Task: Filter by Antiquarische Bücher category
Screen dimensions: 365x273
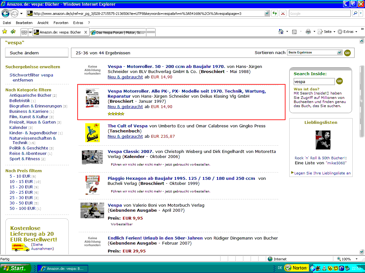Action: [x=30, y=95]
